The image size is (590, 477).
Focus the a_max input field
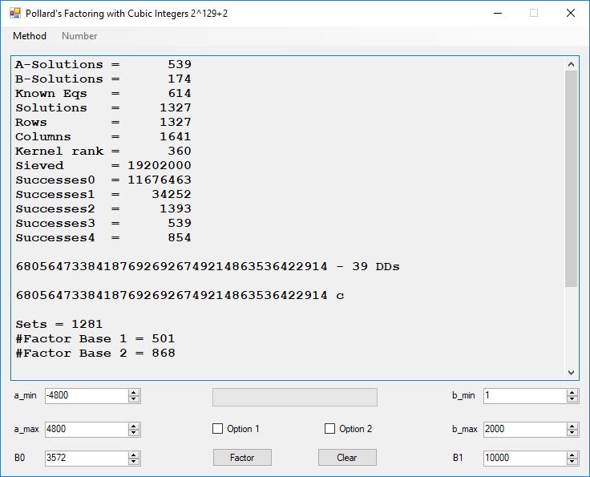[x=86, y=429]
